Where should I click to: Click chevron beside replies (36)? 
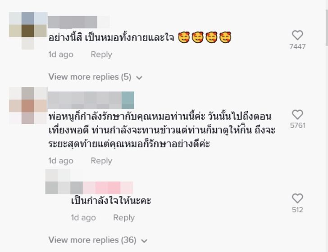144,241
